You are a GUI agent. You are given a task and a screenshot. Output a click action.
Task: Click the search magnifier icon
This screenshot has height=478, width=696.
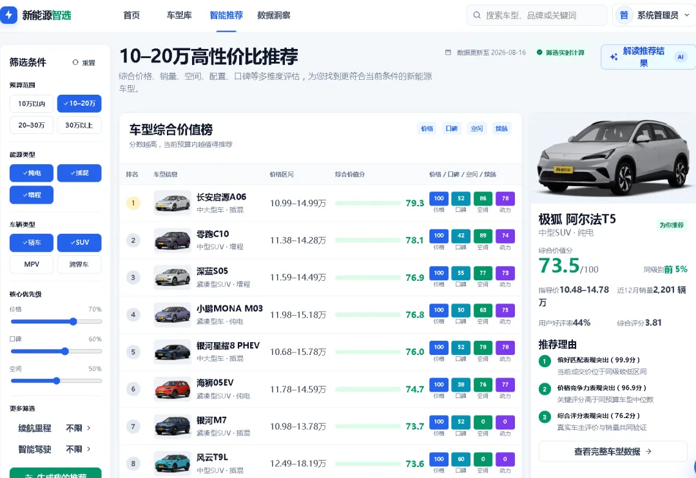pyautogui.click(x=477, y=15)
